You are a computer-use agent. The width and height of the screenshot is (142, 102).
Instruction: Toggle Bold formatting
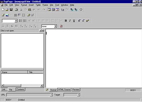66,21
